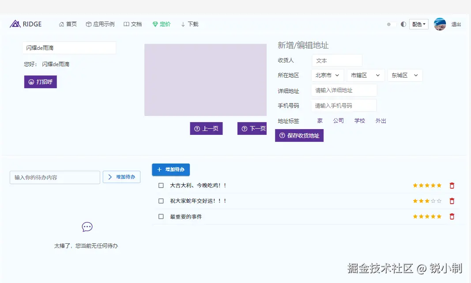Screen dimensions: 471x283
Task: Set 最重要的事件 rating to three stars
Action: pos(427,216)
